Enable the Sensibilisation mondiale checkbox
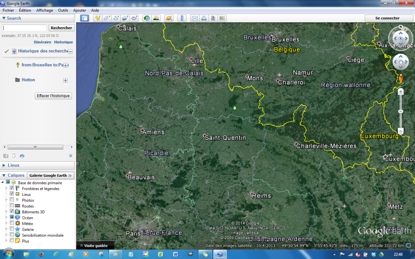The height and width of the screenshot is (259, 415). pyautogui.click(x=12, y=235)
